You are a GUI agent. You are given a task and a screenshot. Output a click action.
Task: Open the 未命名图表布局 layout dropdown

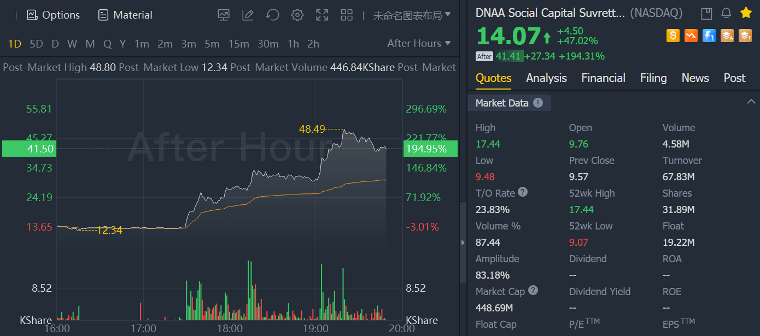click(412, 15)
